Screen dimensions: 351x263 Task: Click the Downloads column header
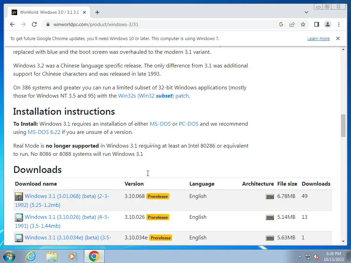pyautogui.click(x=316, y=184)
